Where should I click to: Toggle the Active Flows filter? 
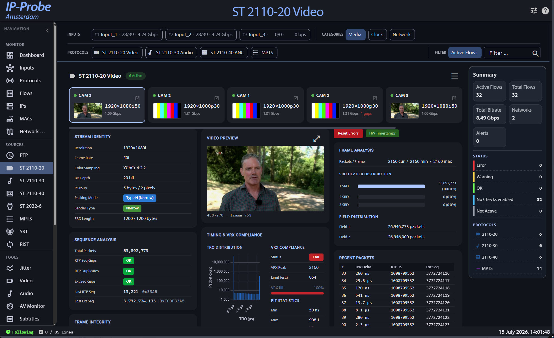[464, 53]
